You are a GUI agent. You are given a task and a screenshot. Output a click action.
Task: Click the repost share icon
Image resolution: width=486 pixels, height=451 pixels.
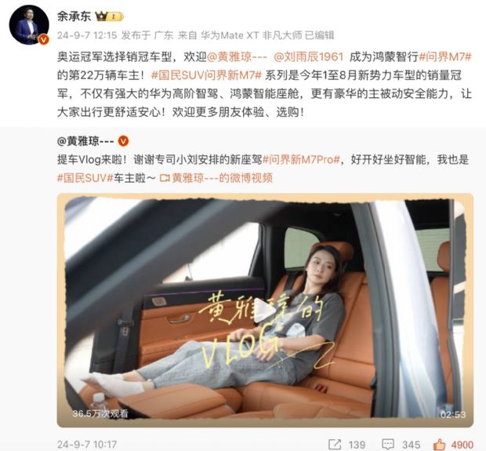click(x=335, y=444)
